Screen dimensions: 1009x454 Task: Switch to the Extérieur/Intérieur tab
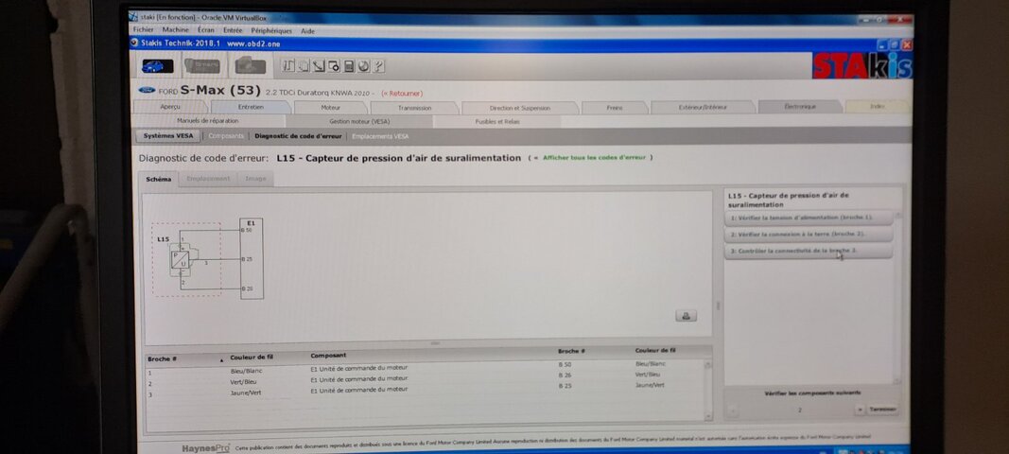coord(703,108)
